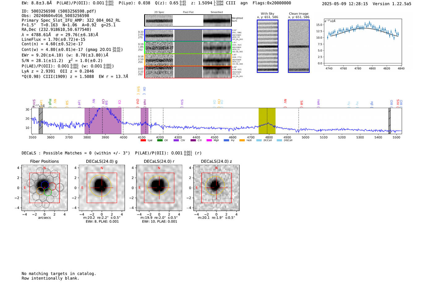The width and height of the screenshot is (433, 295).
Task: Click the Lyα red legend swatch
Action: 143,140
